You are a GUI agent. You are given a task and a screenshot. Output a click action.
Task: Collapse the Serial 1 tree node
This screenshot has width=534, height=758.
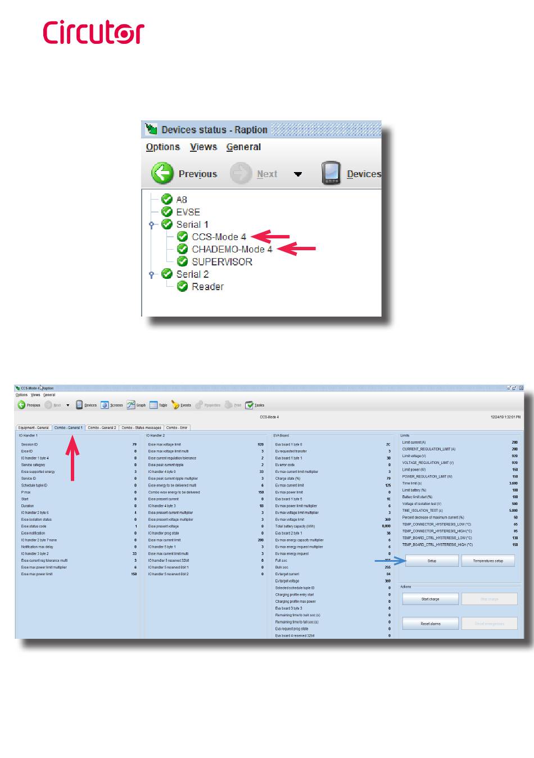coord(151,224)
